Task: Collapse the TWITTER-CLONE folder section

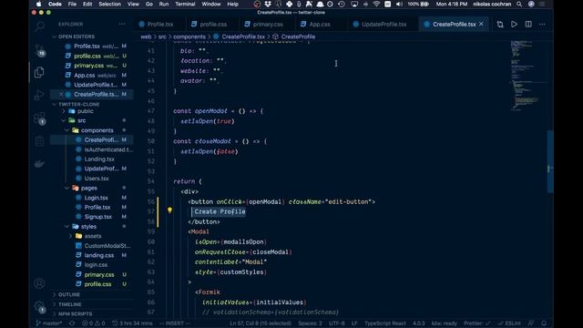Action: coord(78,104)
